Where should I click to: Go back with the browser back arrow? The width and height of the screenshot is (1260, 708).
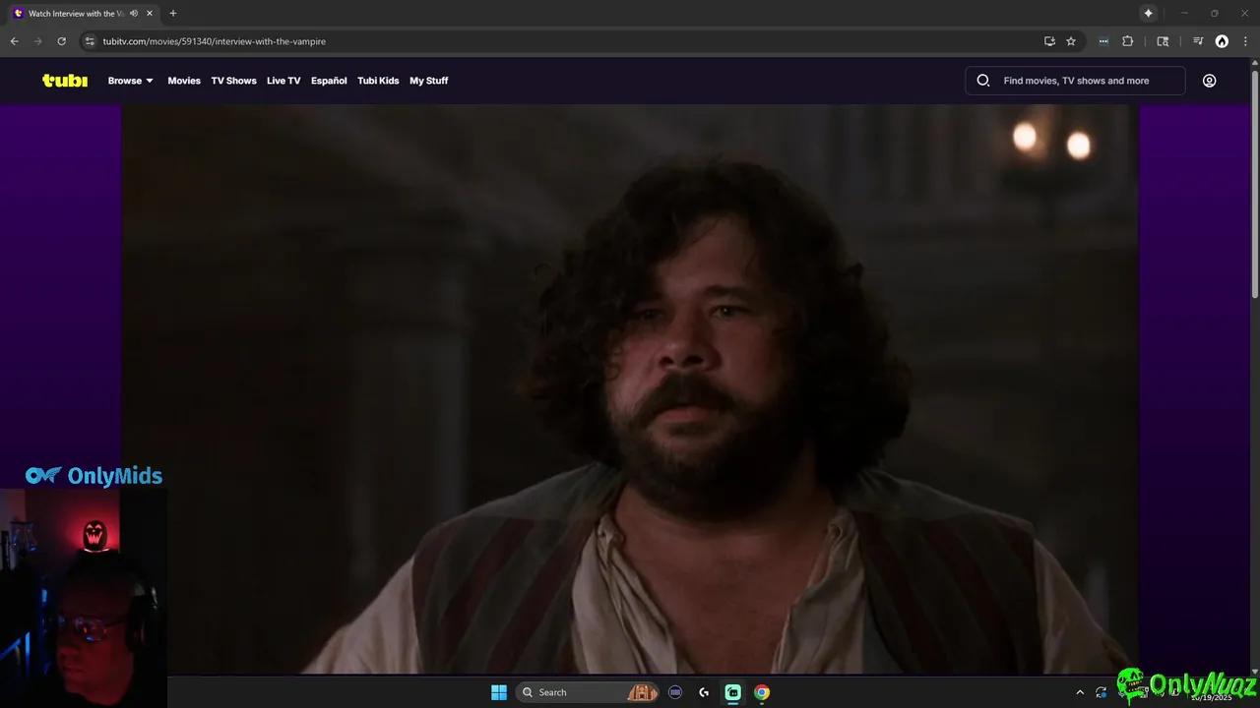click(x=14, y=41)
